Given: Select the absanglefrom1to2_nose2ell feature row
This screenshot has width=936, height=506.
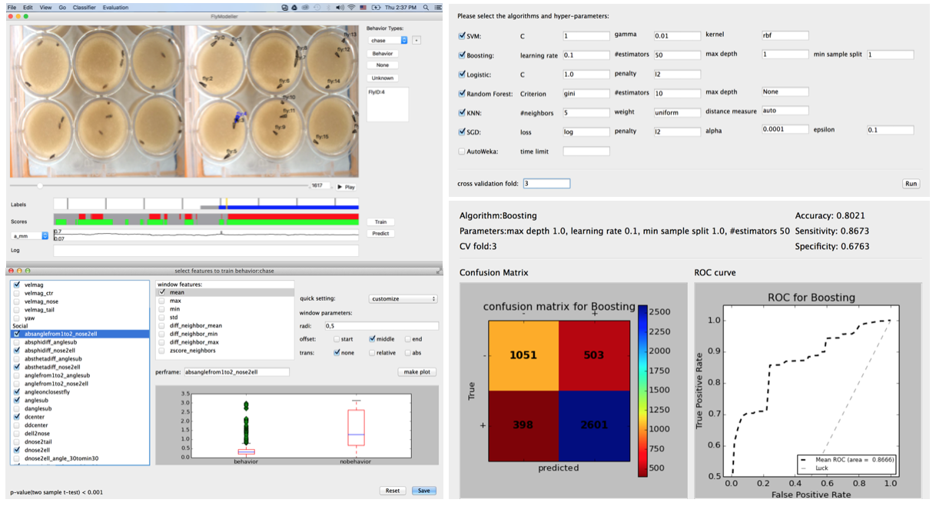Looking at the screenshot, I should (x=80, y=335).
